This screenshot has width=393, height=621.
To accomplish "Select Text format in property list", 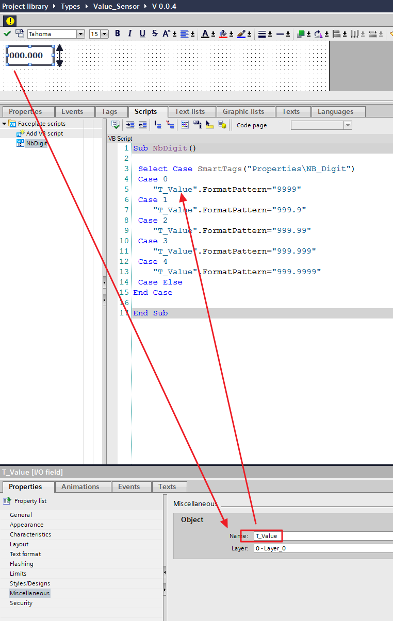I will tap(25, 554).
